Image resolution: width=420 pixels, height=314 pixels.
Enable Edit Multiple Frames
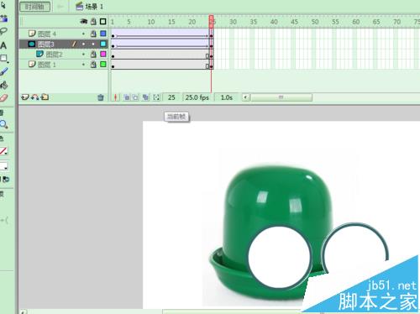[145, 97]
